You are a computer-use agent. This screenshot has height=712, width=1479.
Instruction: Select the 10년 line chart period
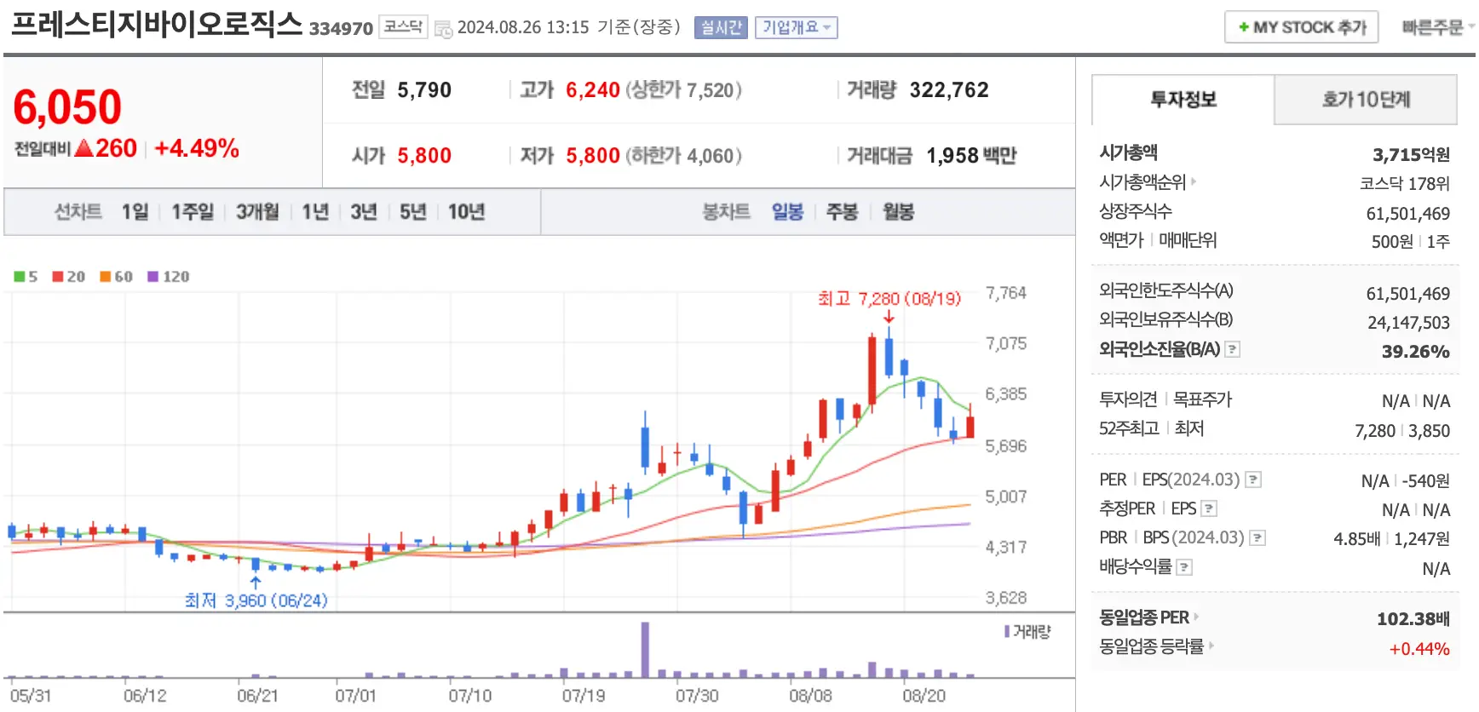(x=466, y=211)
